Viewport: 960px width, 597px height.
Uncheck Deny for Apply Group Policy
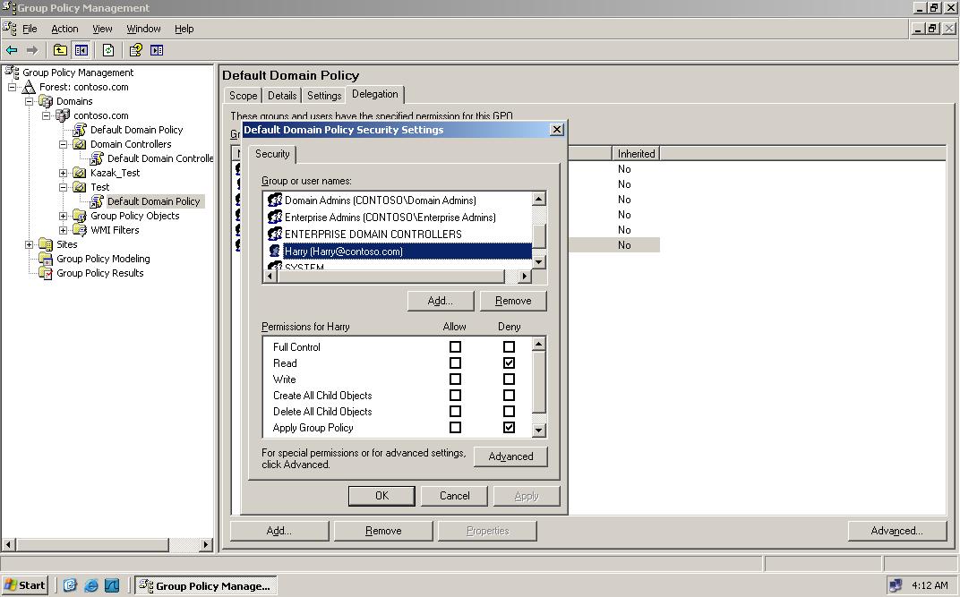[x=509, y=428]
